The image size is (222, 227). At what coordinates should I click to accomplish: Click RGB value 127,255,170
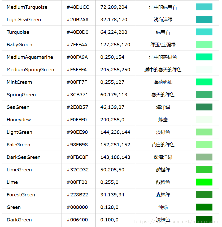tap(115, 45)
